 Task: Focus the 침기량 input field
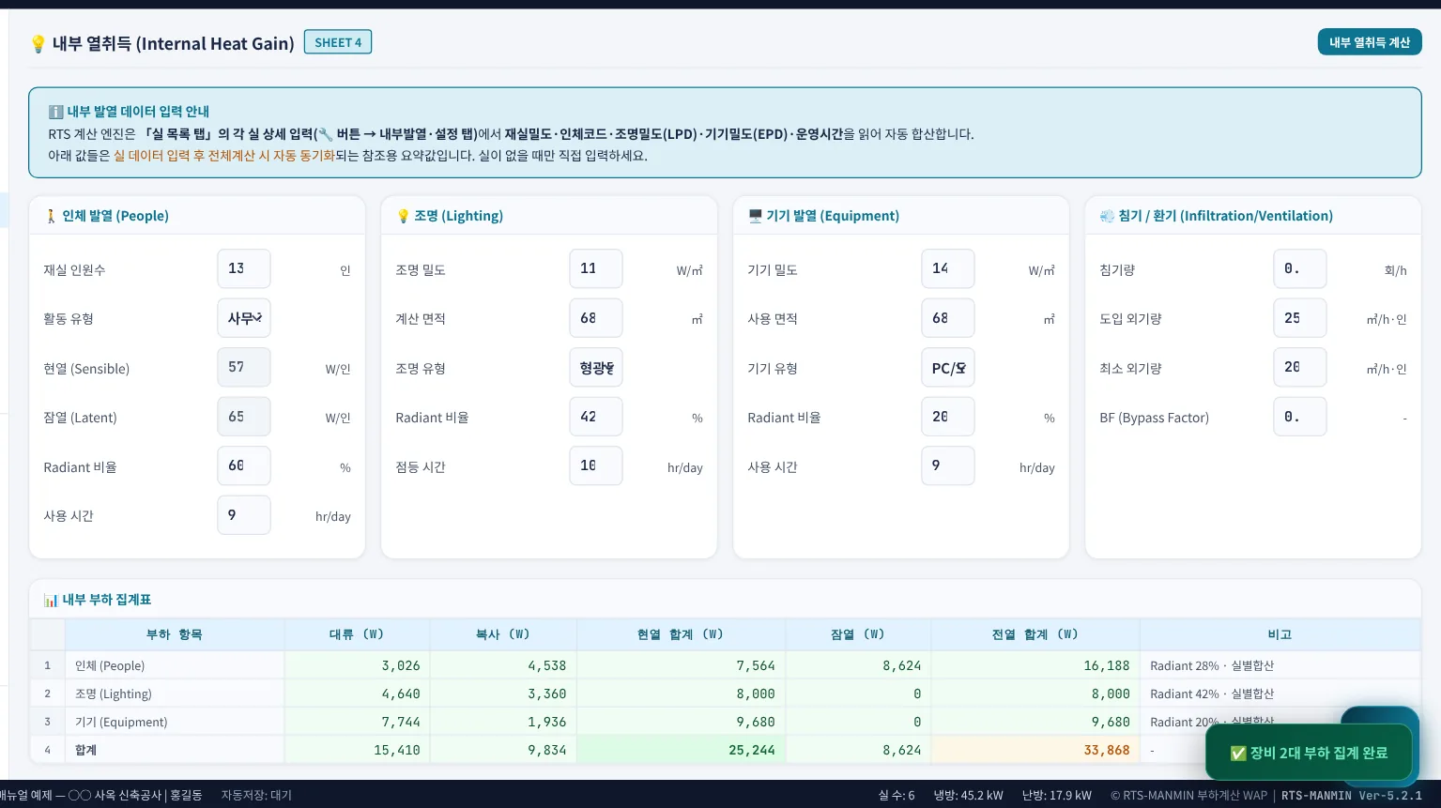point(1300,269)
